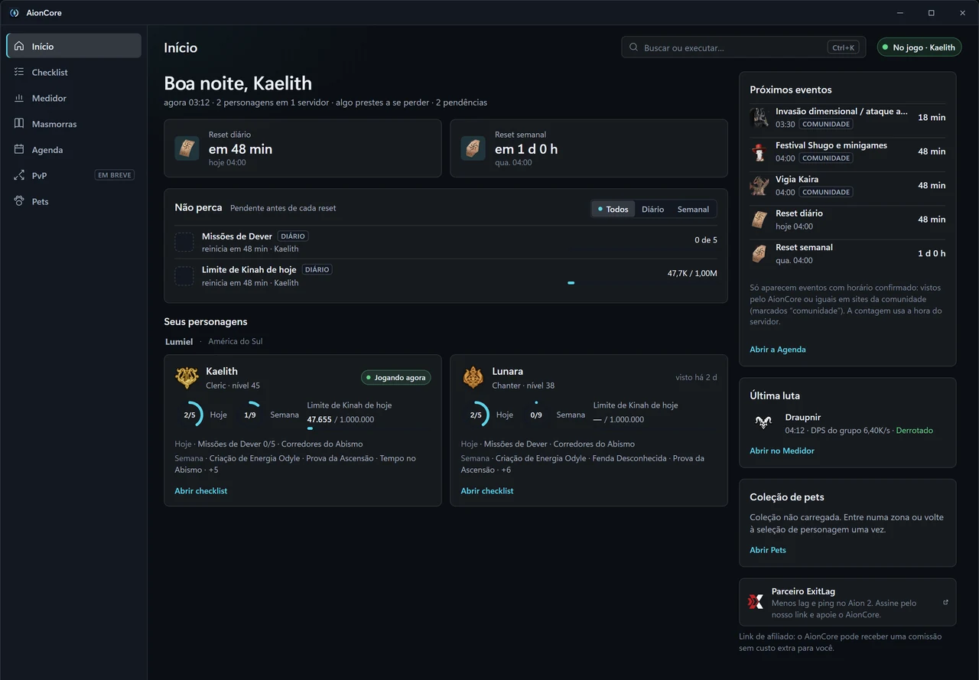Screen dimensions: 979x680
Task: Focus the Buscar ou executar search field
Action: coord(743,47)
